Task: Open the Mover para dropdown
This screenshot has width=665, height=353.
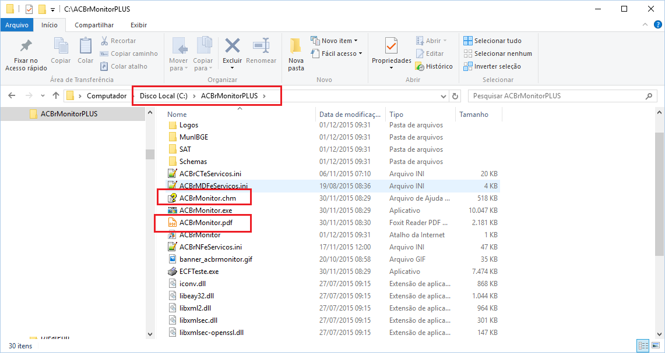Action: click(178, 65)
